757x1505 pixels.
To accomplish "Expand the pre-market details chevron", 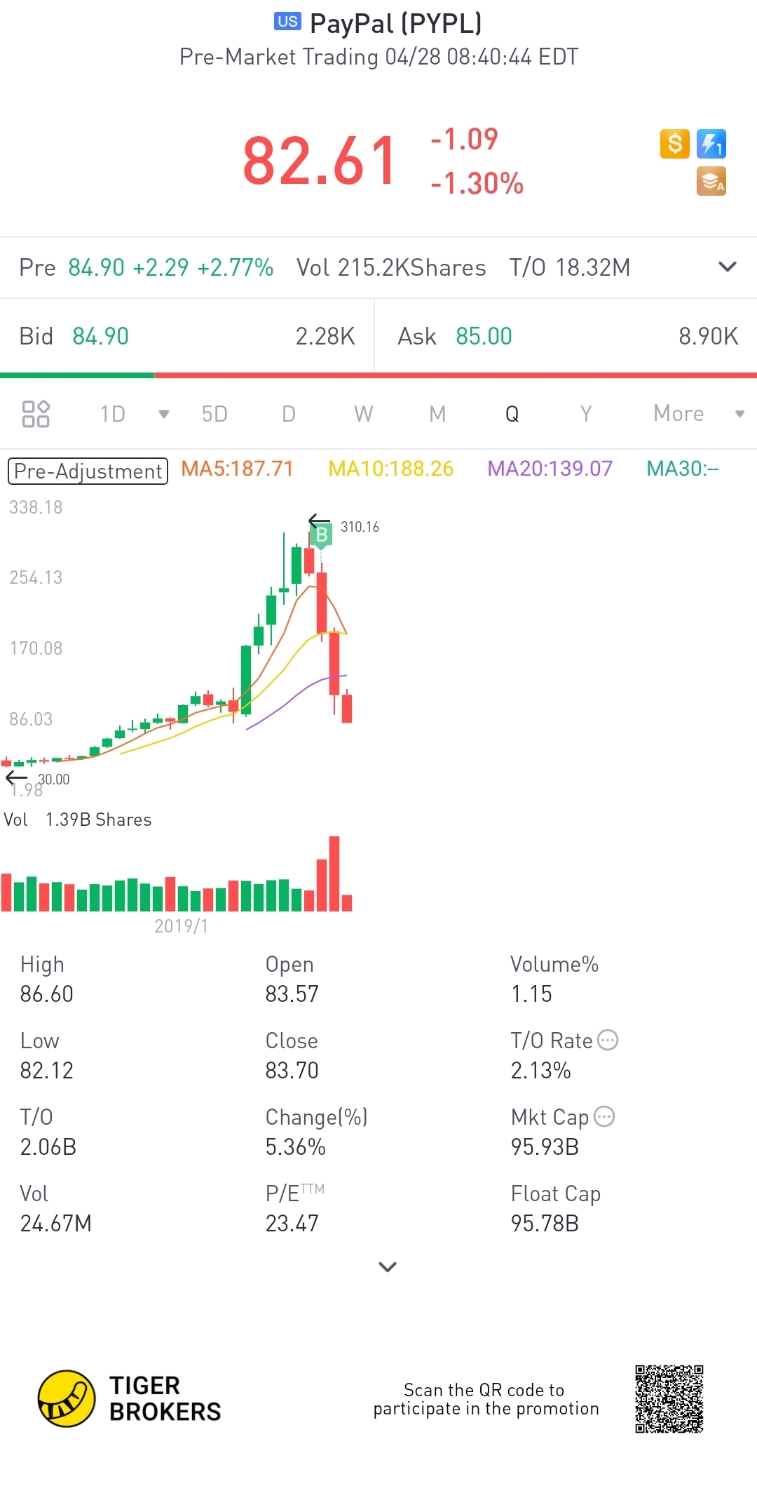I will click(728, 267).
